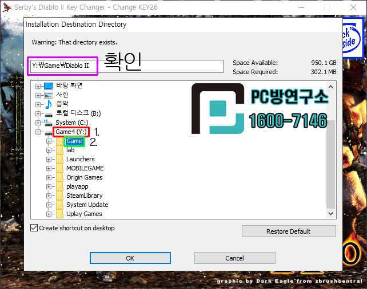Expand the 사진 tree node
367x289 pixels.
tap(38, 95)
